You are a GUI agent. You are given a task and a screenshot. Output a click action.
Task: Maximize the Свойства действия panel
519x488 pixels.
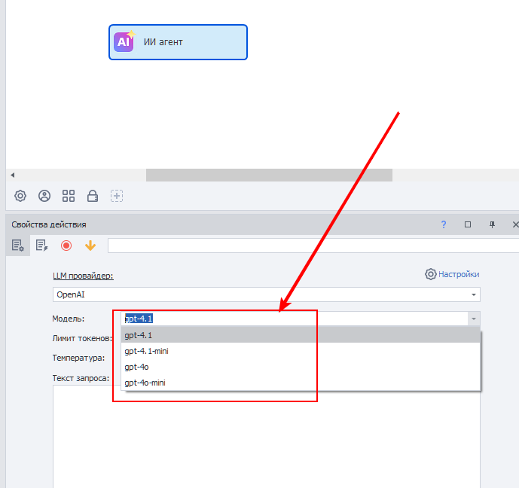468,224
